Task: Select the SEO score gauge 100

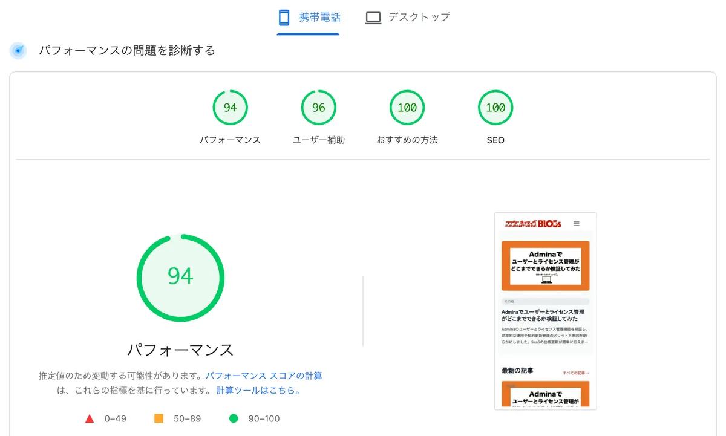Action: point(495,108)
